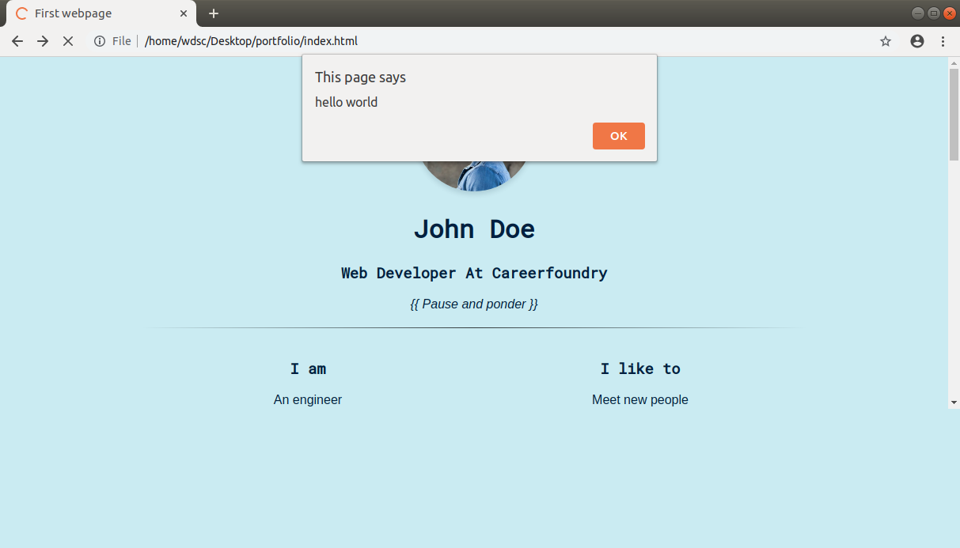Minimize the browser window
This screenshot has height=548, width=960.
coord(917,13)
